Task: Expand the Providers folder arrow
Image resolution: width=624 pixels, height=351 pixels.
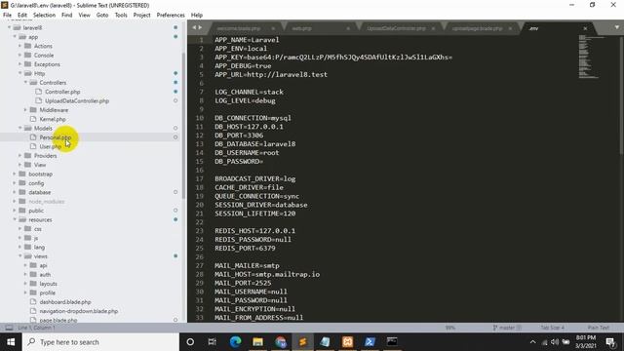Action: [x=19, y=156]
